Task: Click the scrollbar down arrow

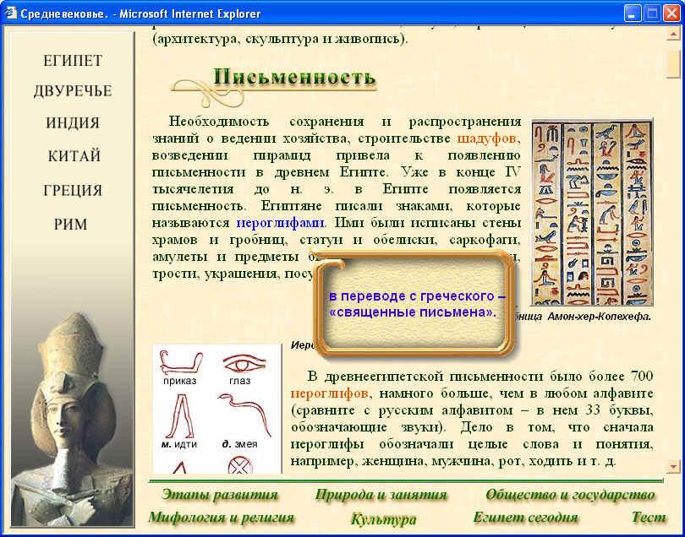Action: (673, 467)
